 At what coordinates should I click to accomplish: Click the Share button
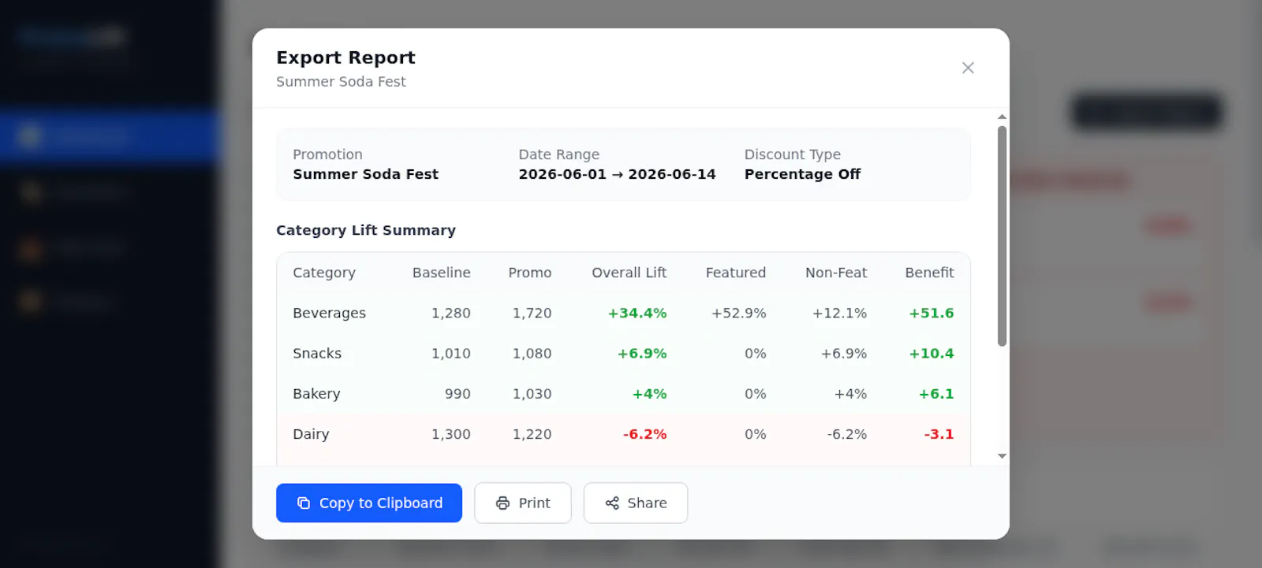[x=636, y=503]
